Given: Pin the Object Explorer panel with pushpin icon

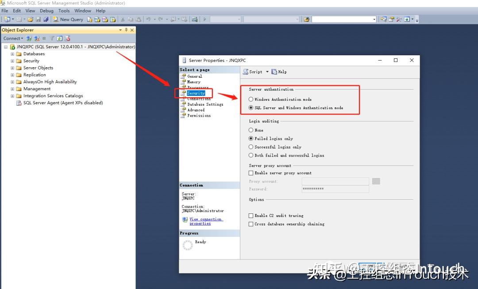Looking at the screenshot, I should 126,30.
